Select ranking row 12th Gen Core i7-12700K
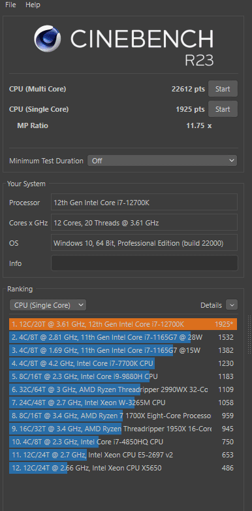The height and width of the screenshot is (511, 252). 123,324
